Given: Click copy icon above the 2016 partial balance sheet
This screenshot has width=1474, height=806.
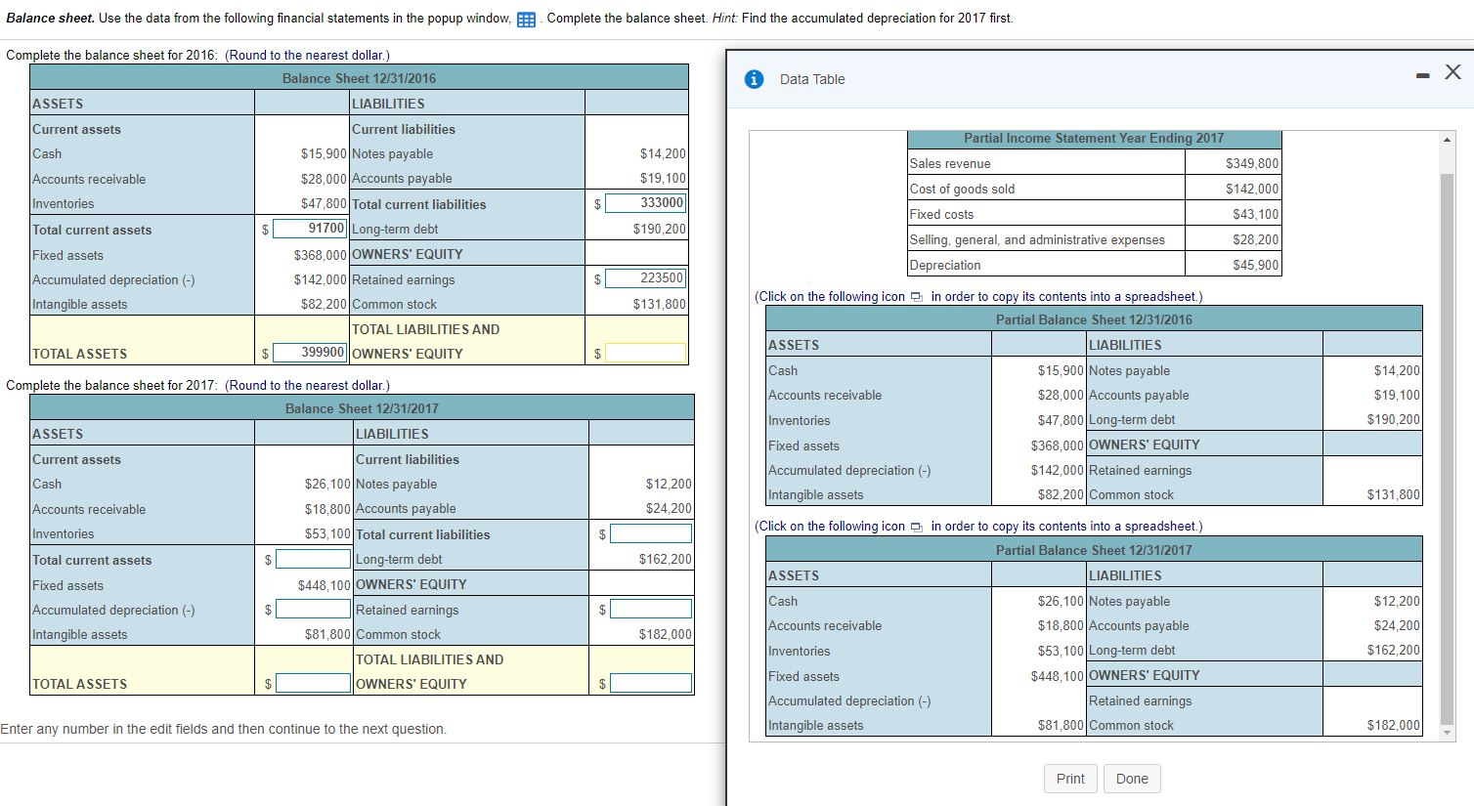Looking at the screenshot, I should click(916, 296).
